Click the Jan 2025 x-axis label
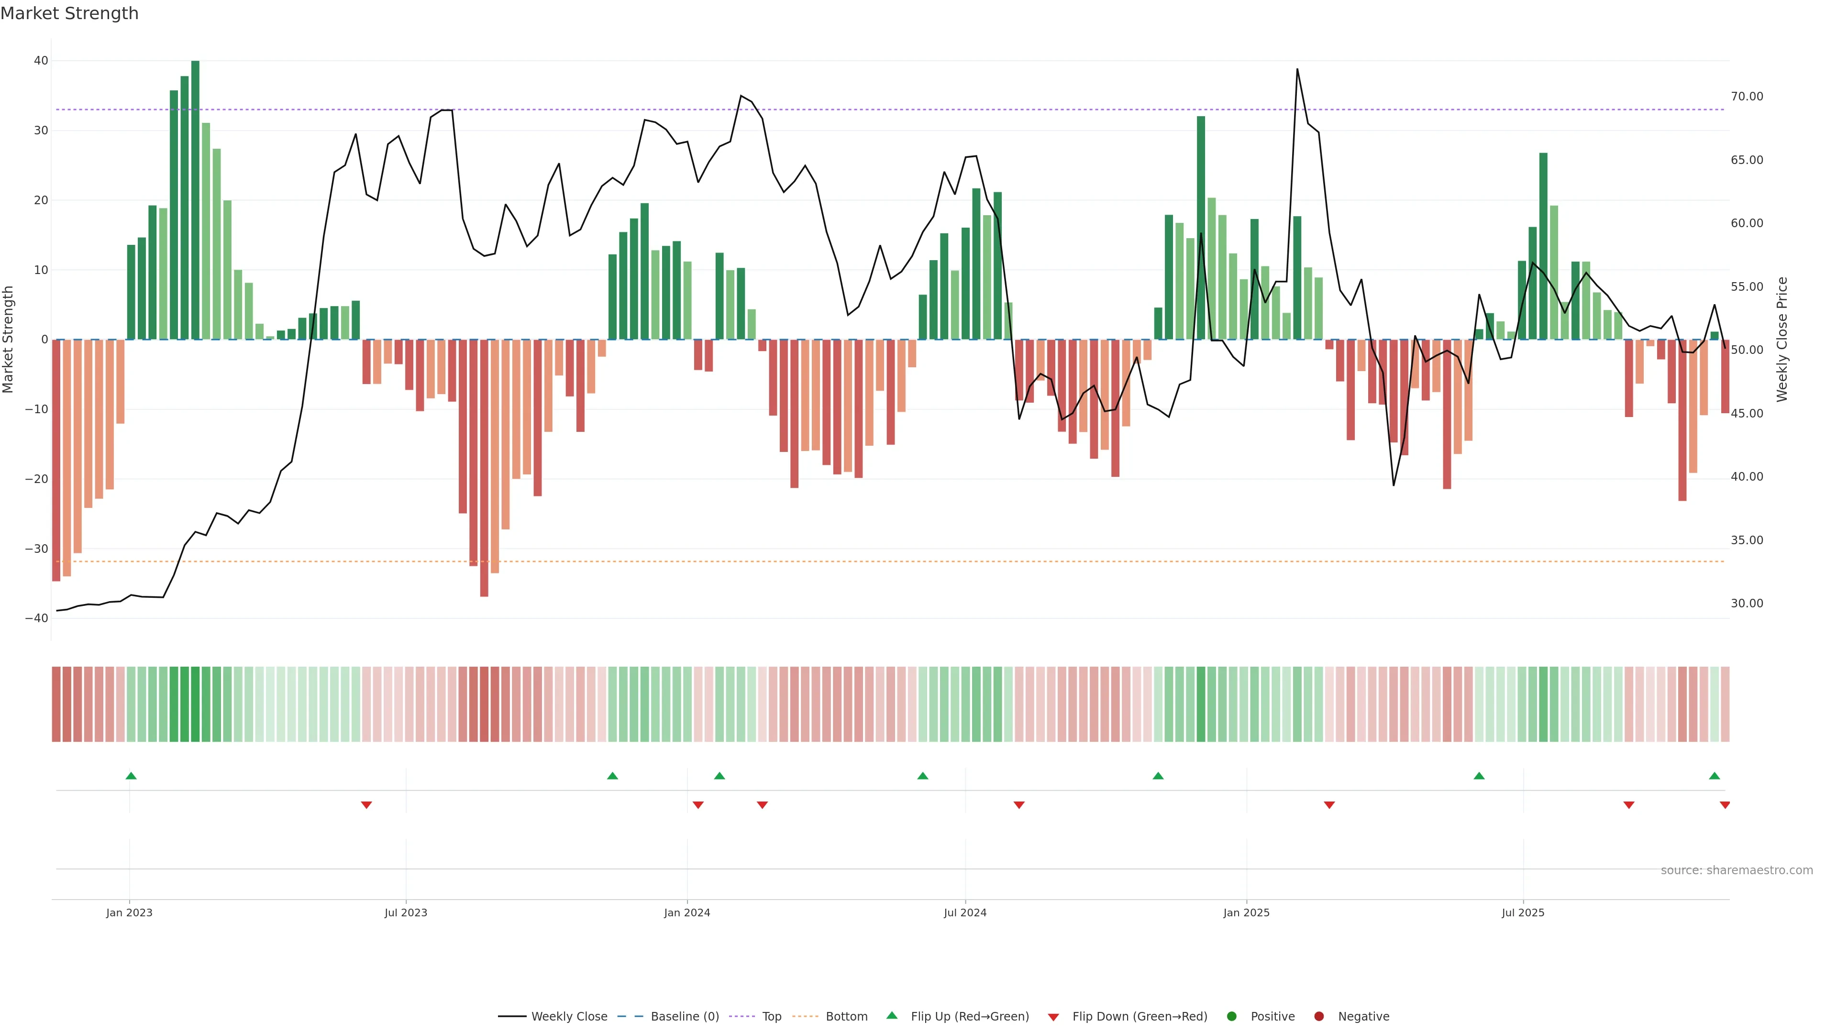 pyautogui.click(x=1246, y=912)
